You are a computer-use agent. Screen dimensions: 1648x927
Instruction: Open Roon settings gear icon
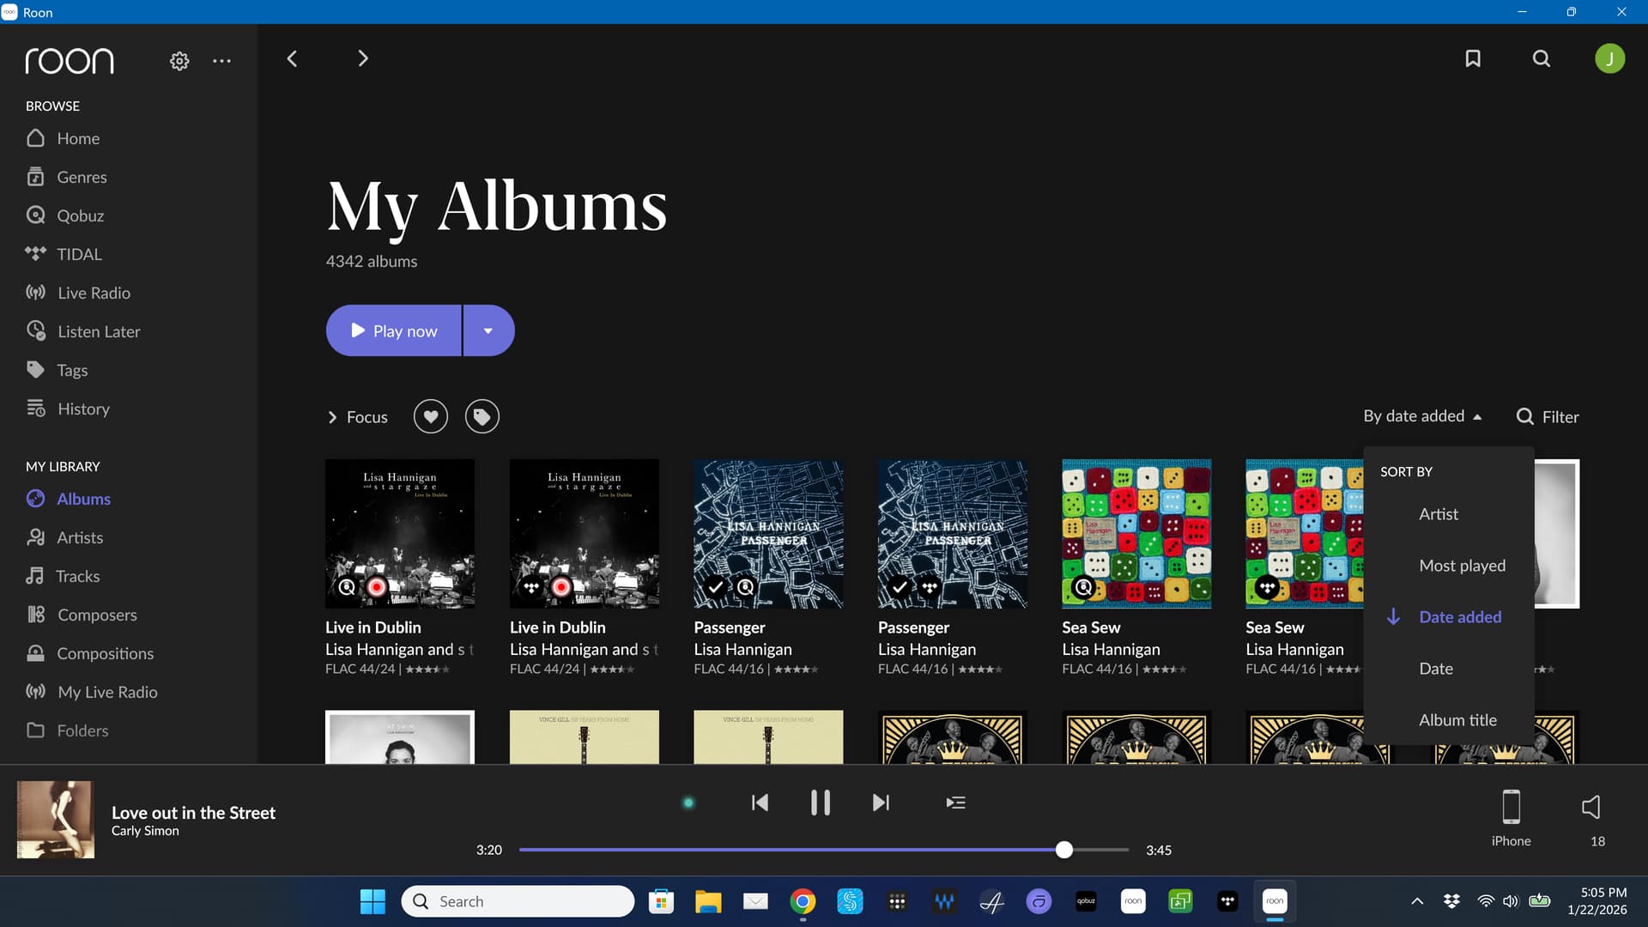(179, 61)
